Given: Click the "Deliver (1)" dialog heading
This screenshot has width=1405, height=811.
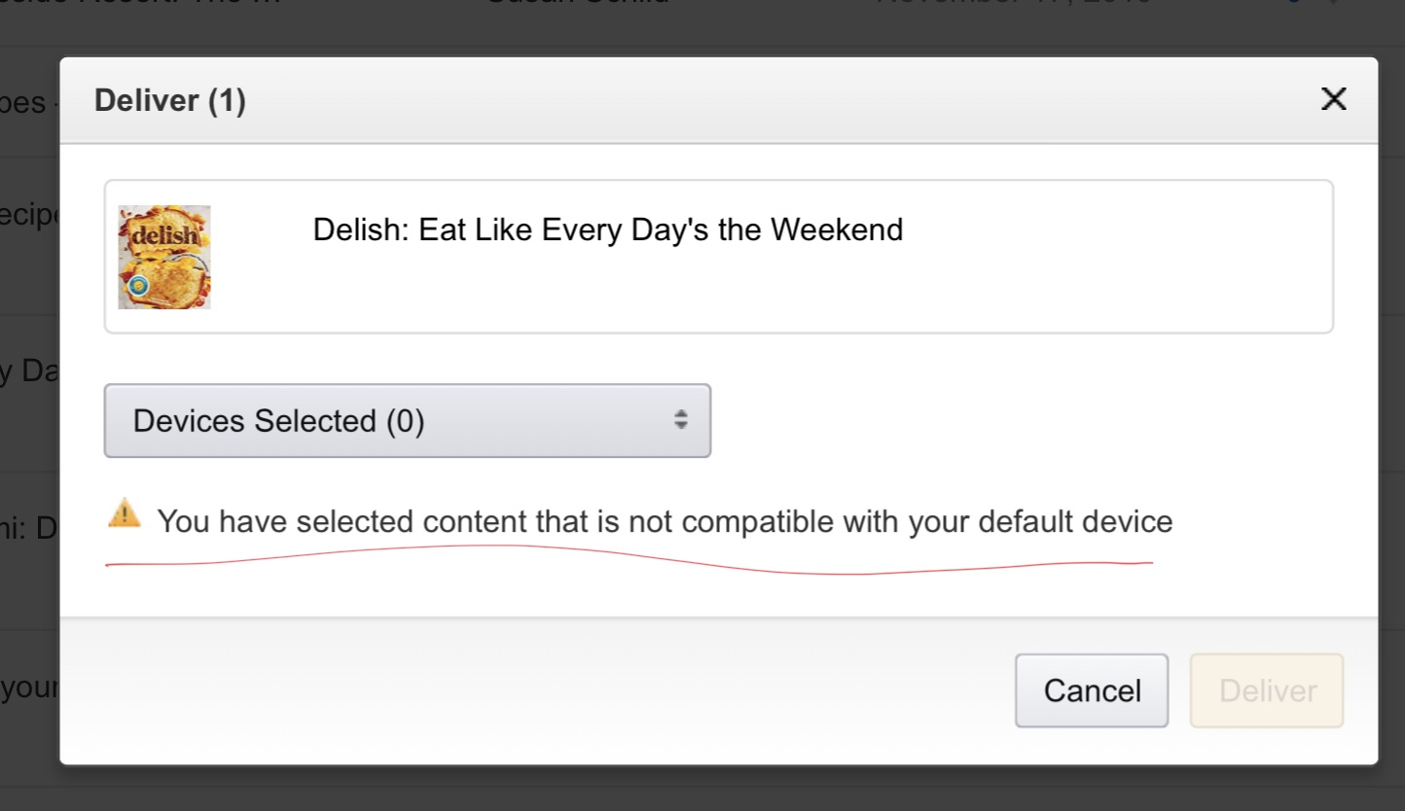Looking at the screenshot, I should (170, 101).
